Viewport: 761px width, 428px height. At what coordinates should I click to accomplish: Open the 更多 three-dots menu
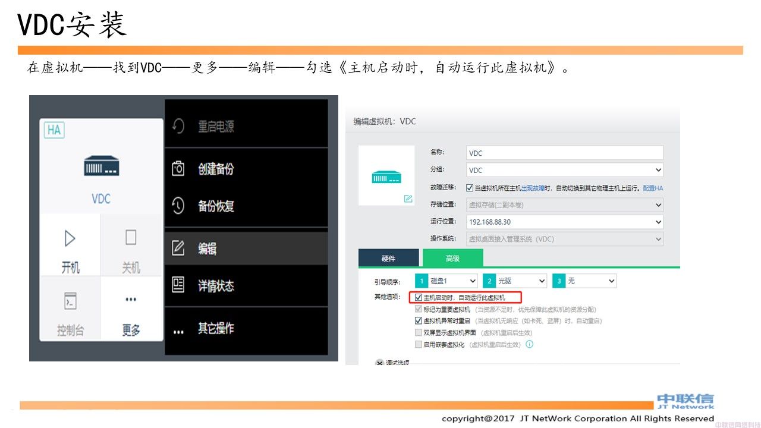pyautogui.click(x=131, y=300)
